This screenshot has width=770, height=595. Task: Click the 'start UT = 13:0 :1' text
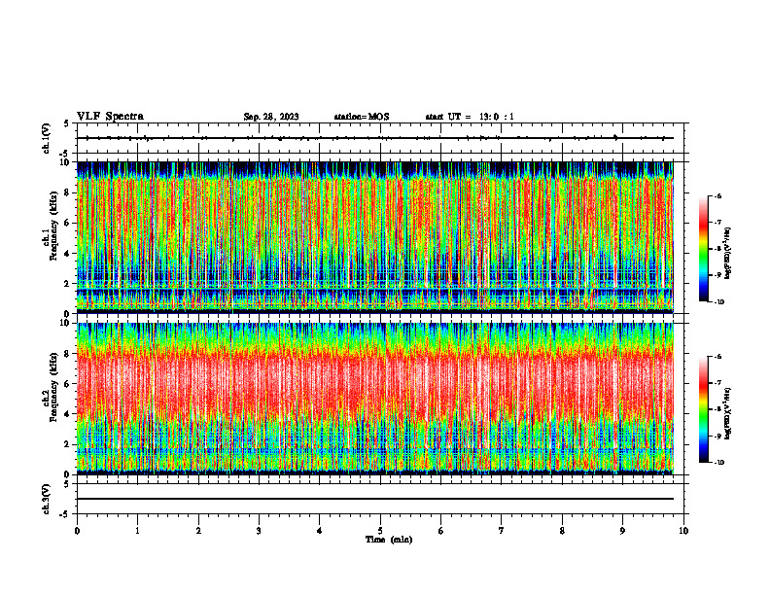470,117
